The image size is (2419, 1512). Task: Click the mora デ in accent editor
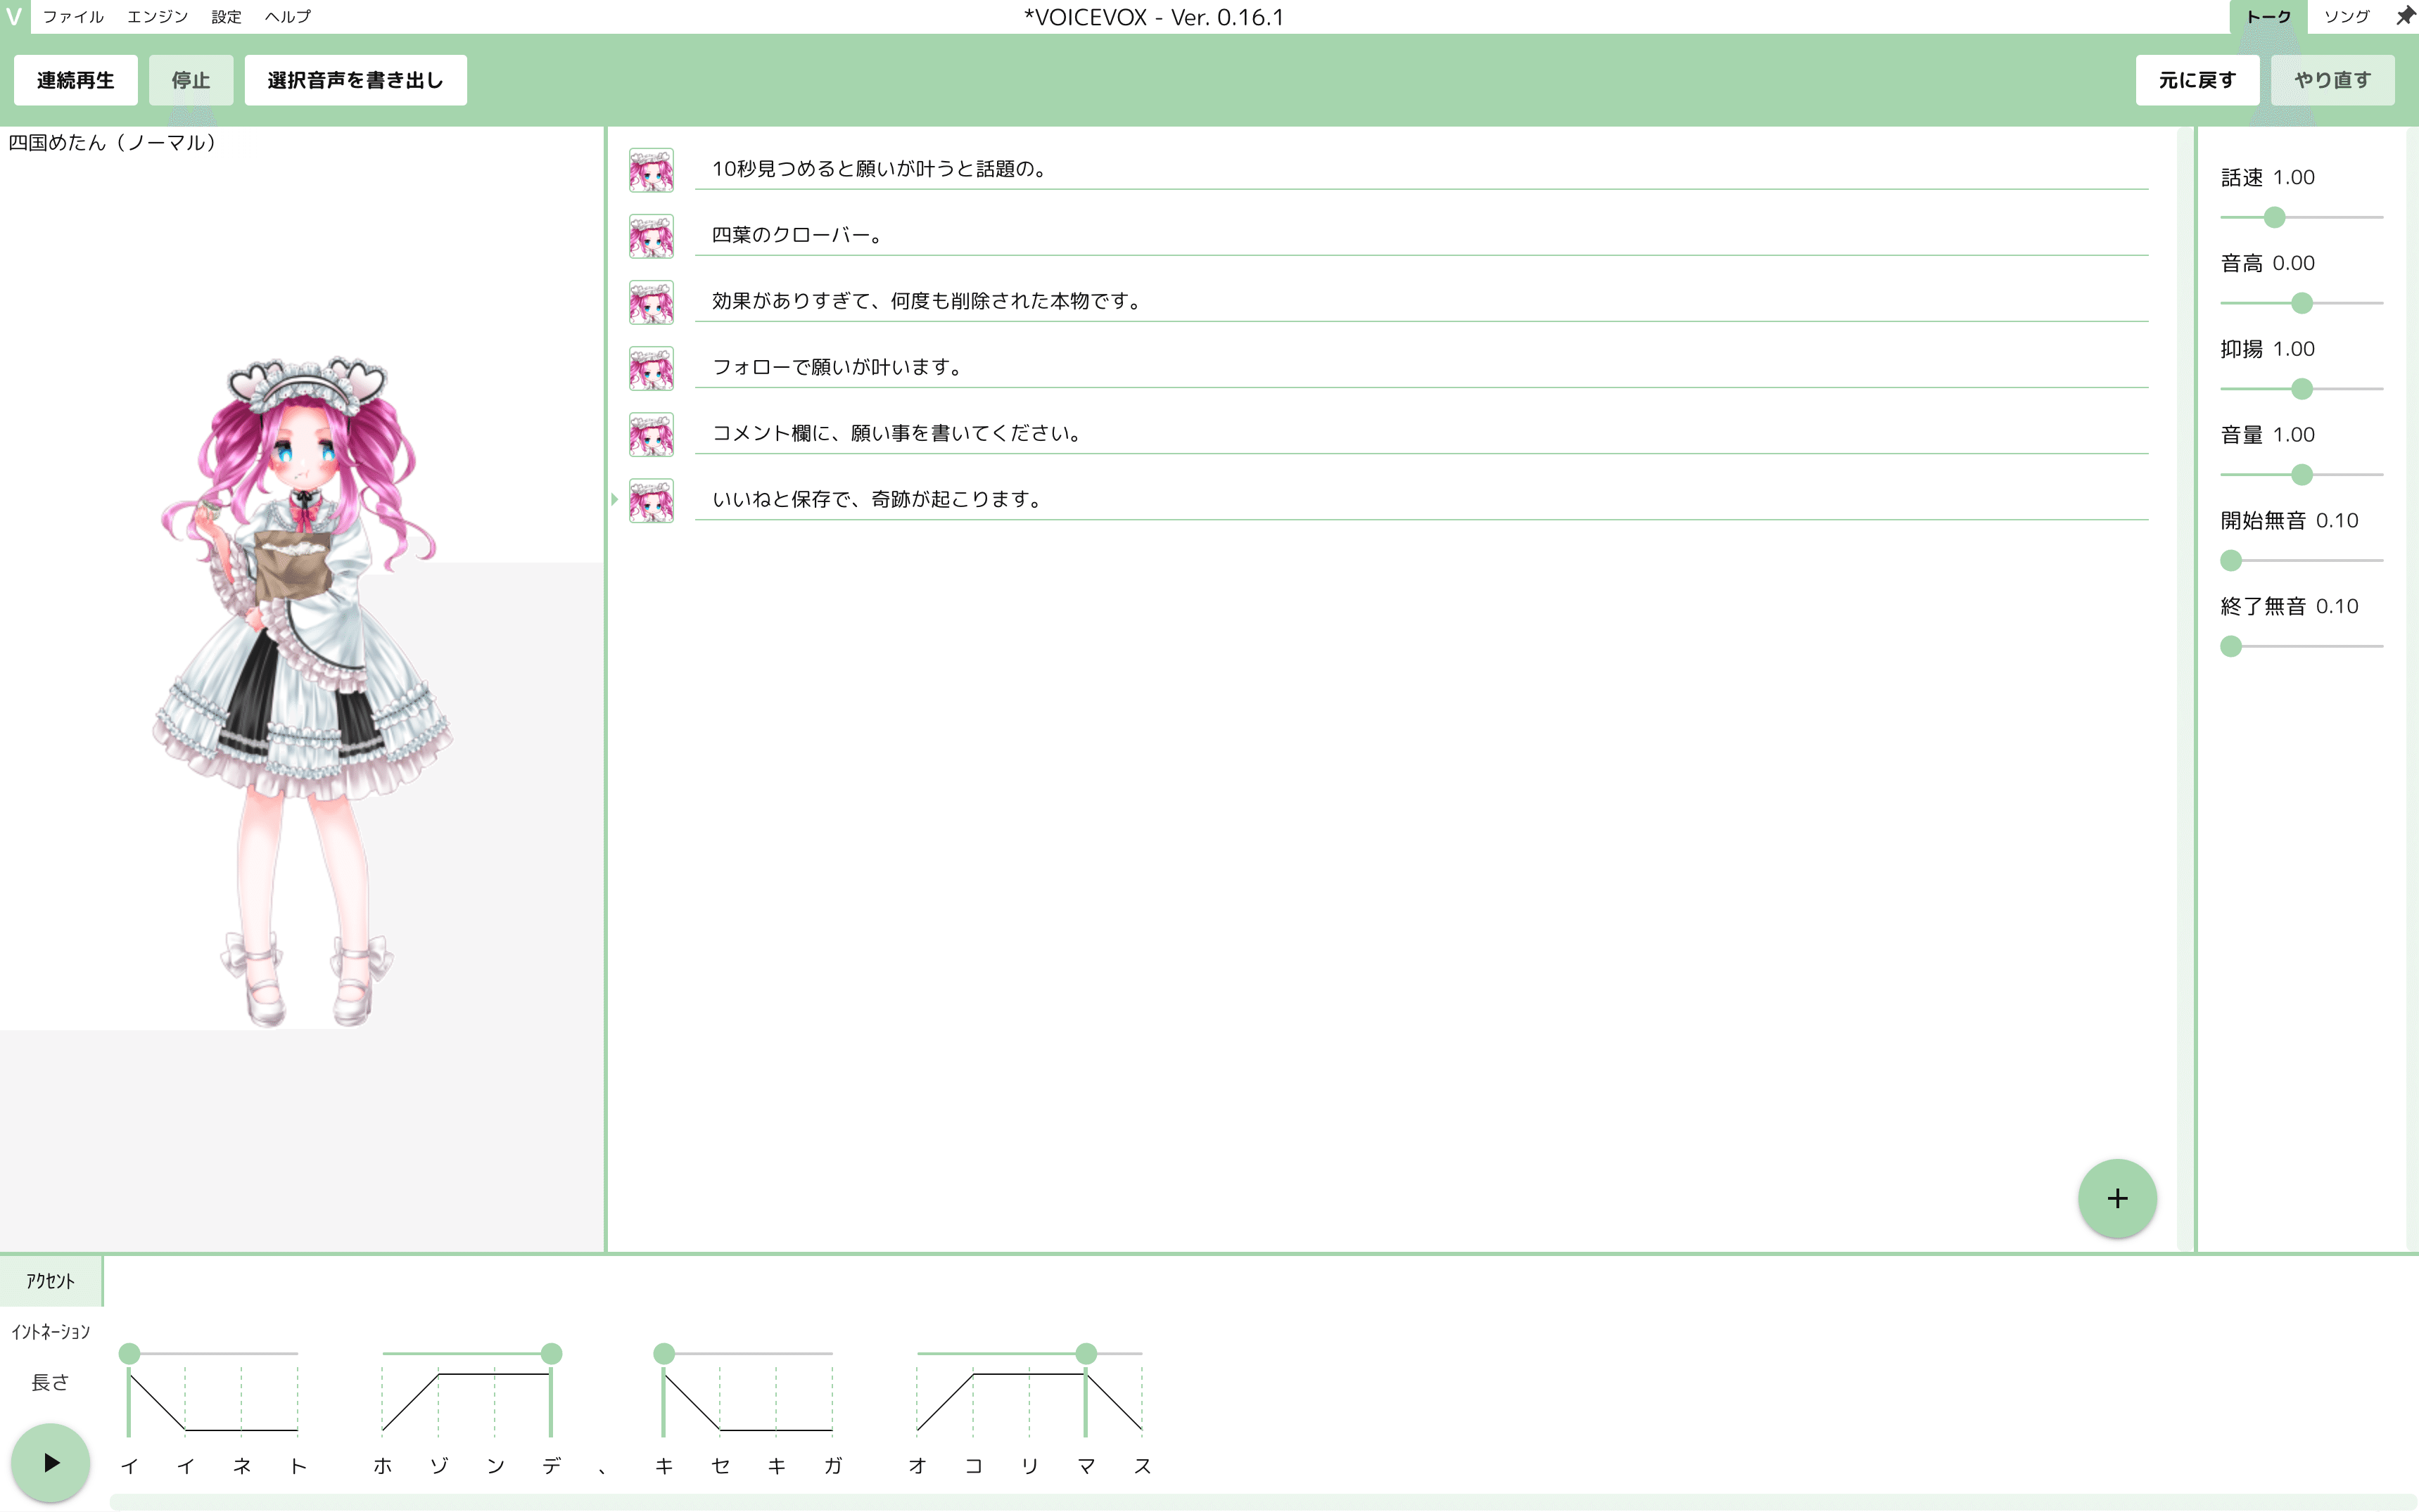(x=551, y=1466)
